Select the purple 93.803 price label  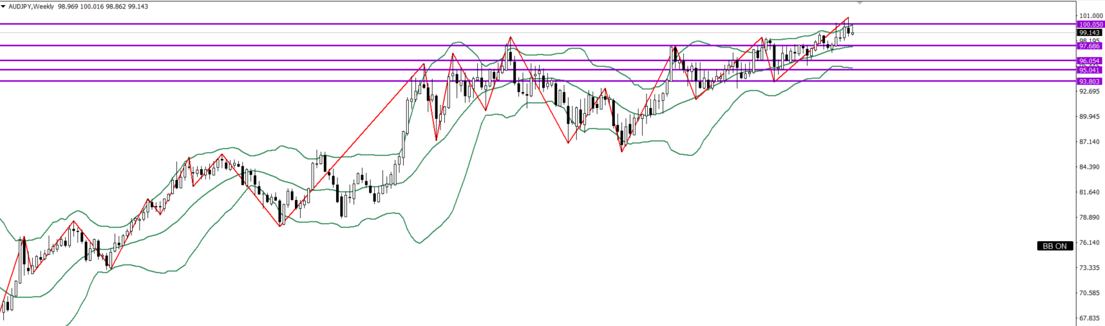pos(1090,82)
